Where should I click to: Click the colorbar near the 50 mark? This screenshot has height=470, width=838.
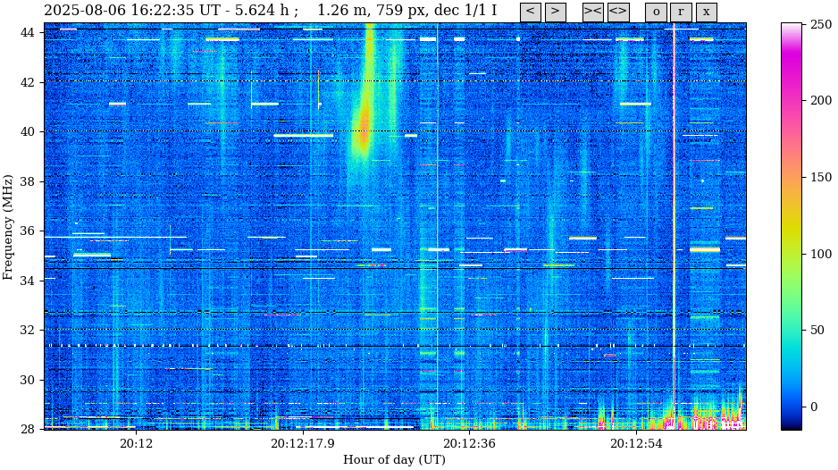tap(792, 331)
